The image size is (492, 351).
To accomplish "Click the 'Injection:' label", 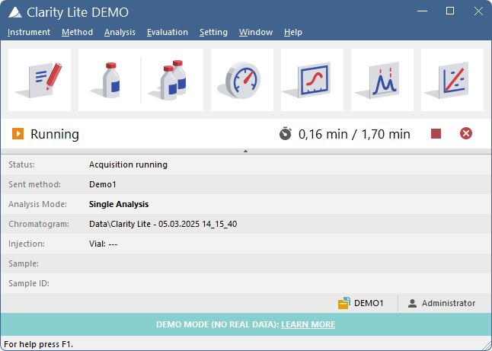I will 27,244.
